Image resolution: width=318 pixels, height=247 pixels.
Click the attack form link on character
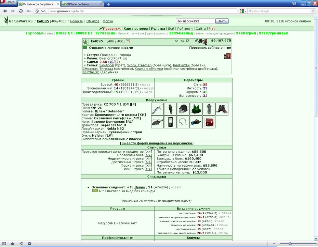(x=157, y=143)
